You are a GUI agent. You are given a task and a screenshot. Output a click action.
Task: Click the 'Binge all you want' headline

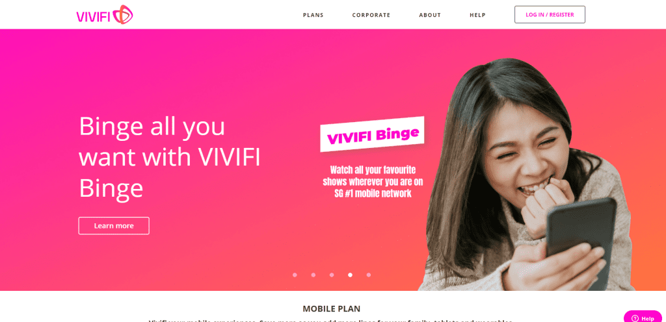170,156
